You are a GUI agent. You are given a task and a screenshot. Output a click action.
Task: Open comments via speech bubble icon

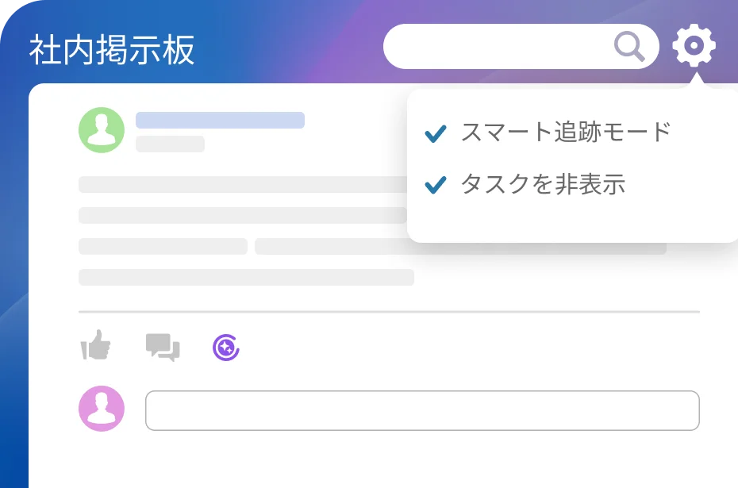pos(163,347)
